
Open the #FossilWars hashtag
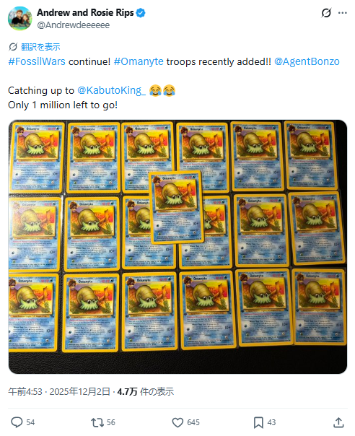pyautogui.click(x=37, y=61)
